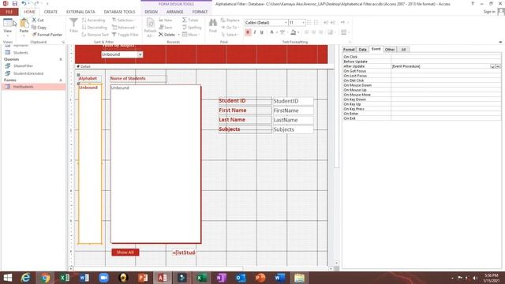The width and height of the screenshot is (505, 284).
Task: Switch to the ARRANGE tab
Action: coord(175,12)
